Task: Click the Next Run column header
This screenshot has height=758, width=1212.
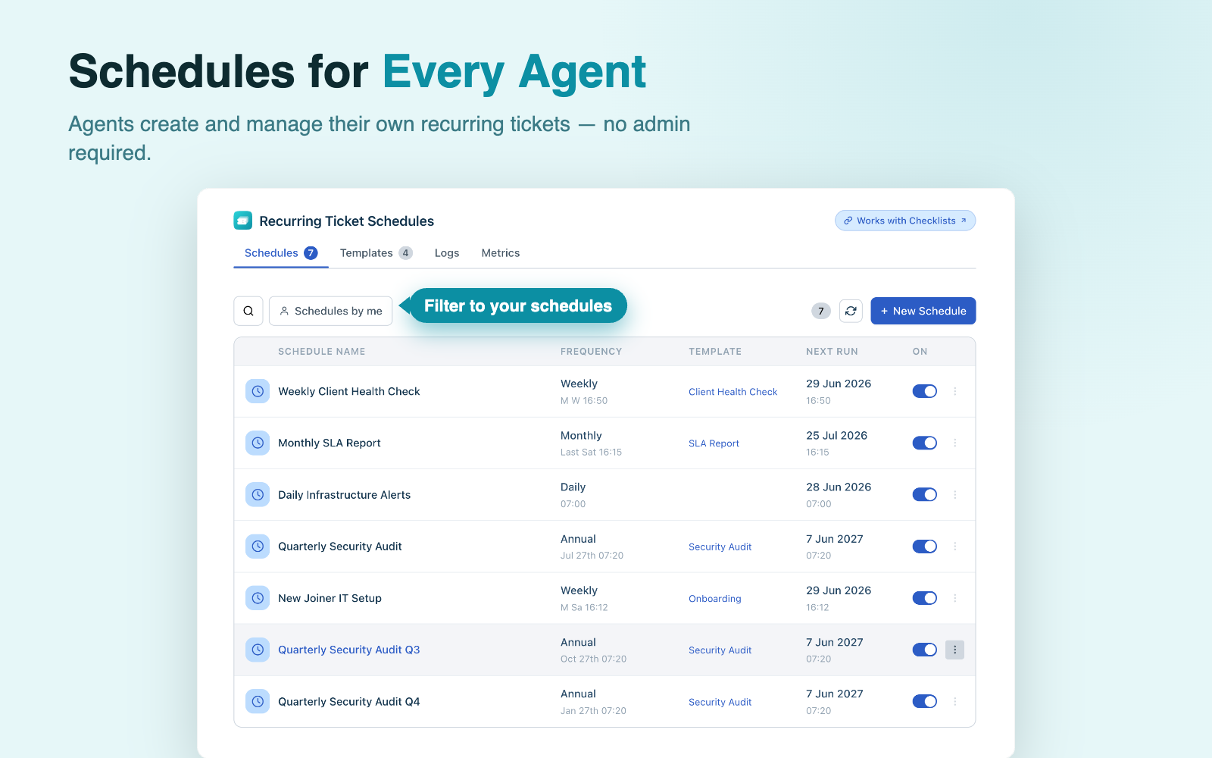Action: pos(832,352)
